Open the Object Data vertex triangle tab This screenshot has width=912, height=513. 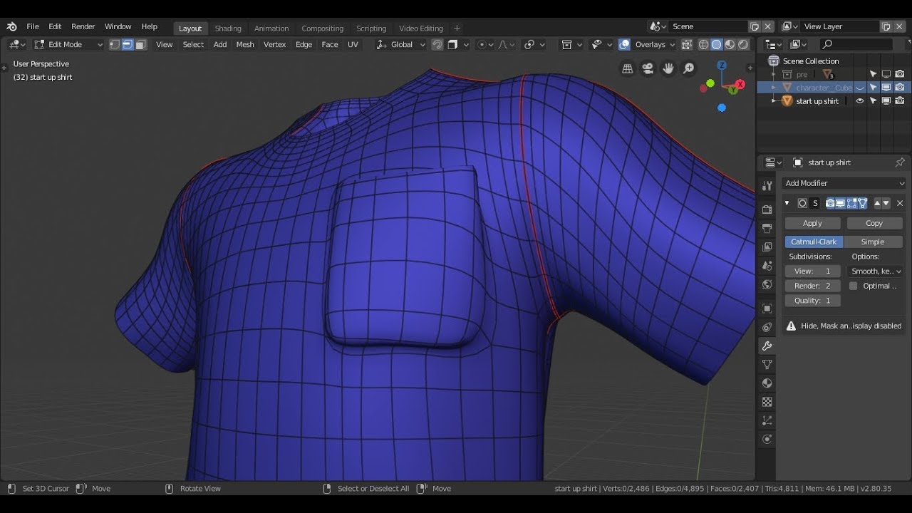[767, 365]
